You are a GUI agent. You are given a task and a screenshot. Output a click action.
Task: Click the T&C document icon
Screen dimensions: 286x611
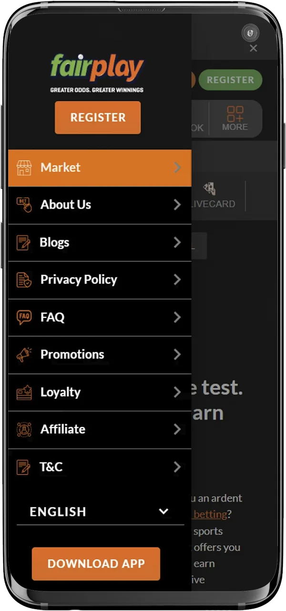pos(23,467)
